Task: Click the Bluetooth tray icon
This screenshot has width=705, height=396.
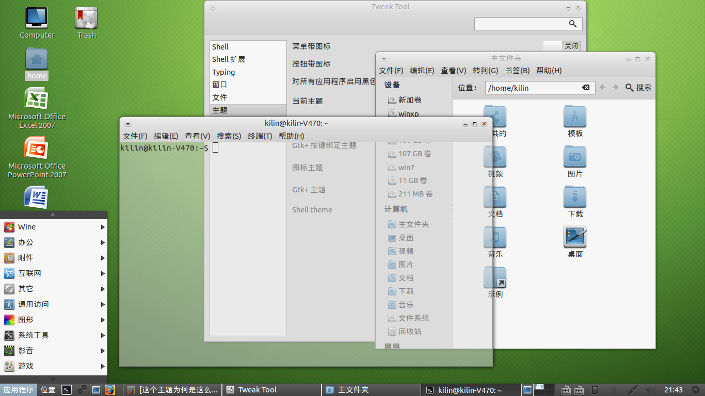Action: (614, 390)
